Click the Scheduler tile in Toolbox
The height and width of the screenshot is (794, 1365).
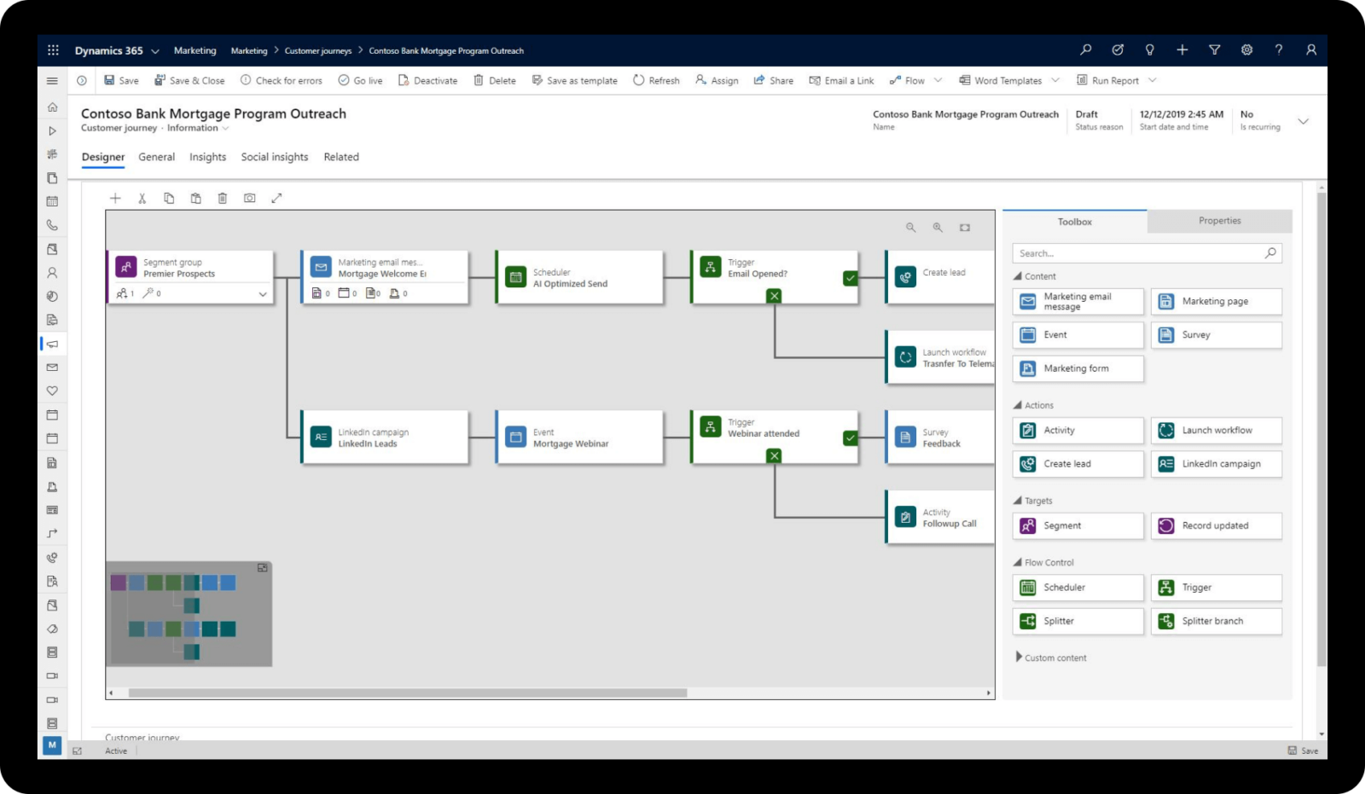click(x=1077, y=588)
